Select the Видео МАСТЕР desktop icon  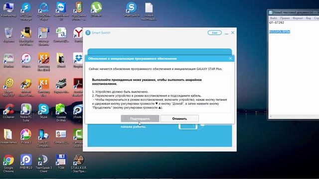8,88
